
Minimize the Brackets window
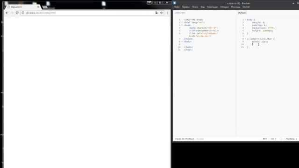tap(293, 3)
